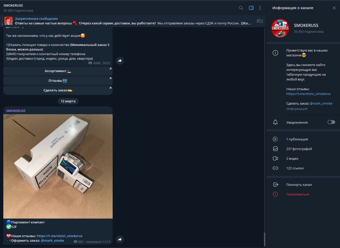This screenshot has height=248, width=340.
Task: Open otzivi_smokerus link in channel info
Action: [x=308, y=94]
